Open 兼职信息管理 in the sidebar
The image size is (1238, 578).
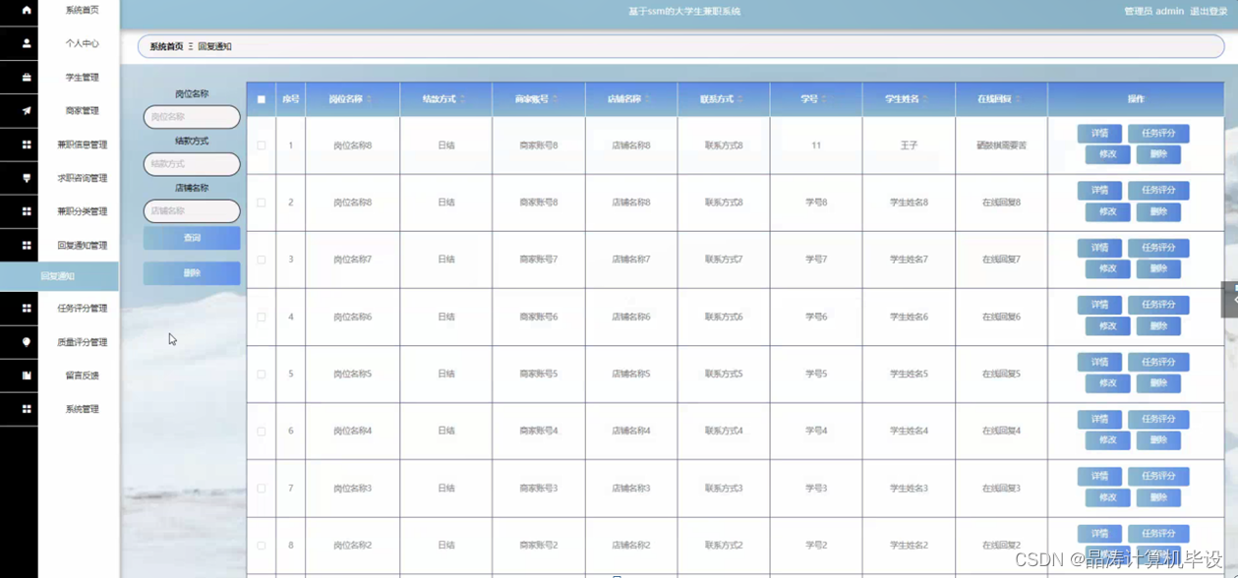point(82,144)
